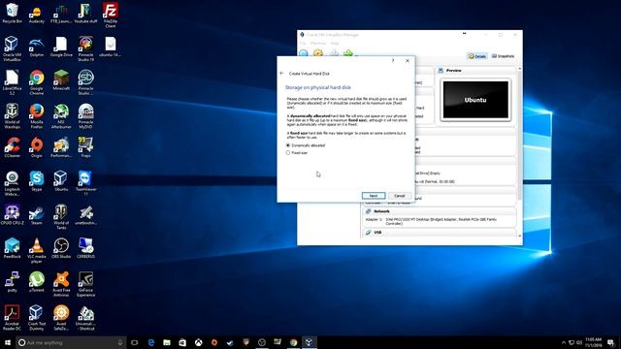Select the VLC media player desktop icon
Viewport: 621px width, 349px height.
click(x=37, y=250)
